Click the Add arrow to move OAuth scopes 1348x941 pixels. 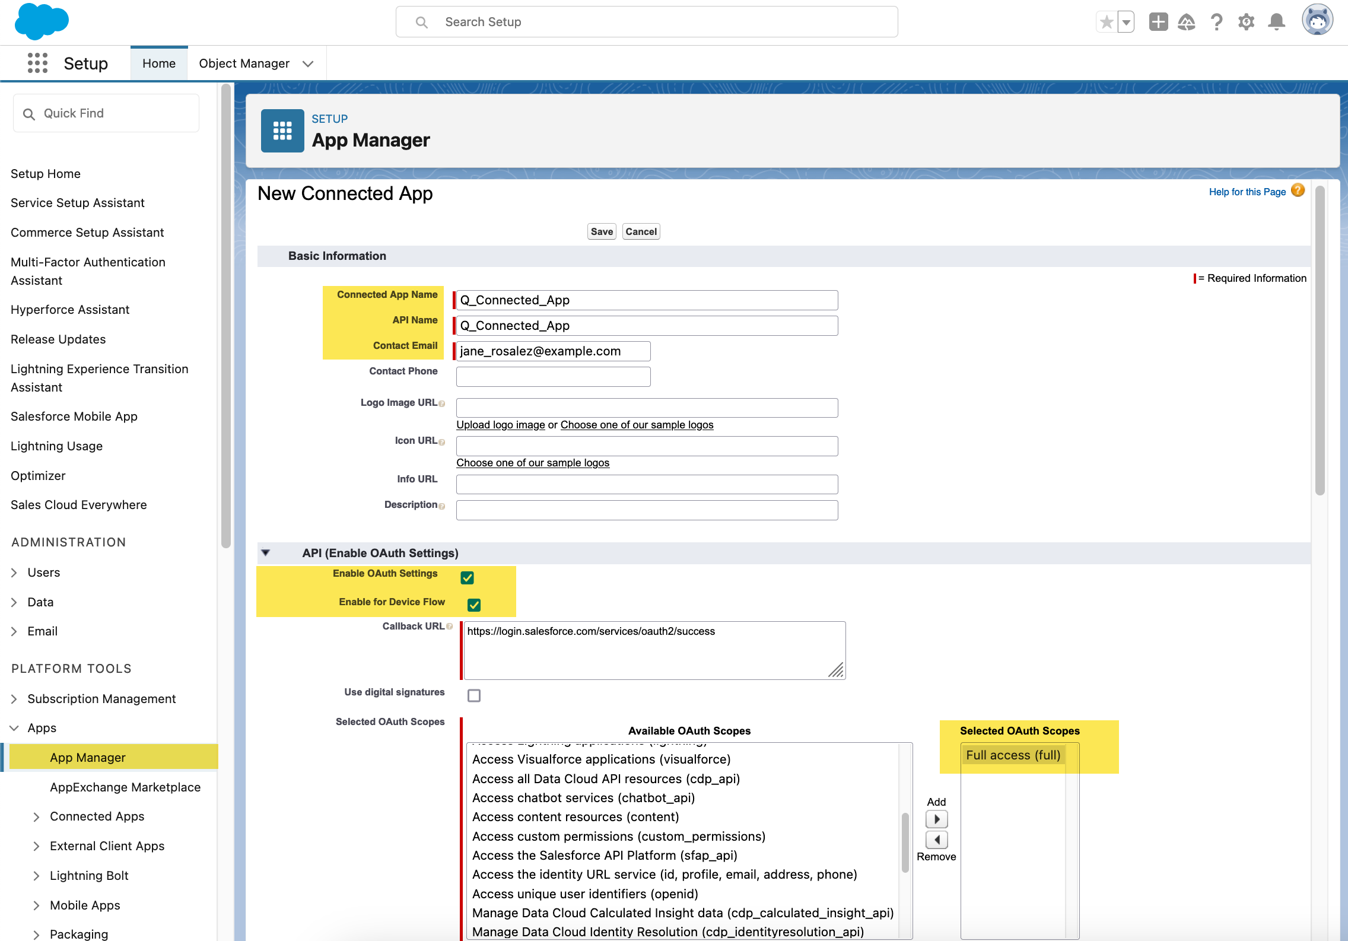click(x=936, y=819)
